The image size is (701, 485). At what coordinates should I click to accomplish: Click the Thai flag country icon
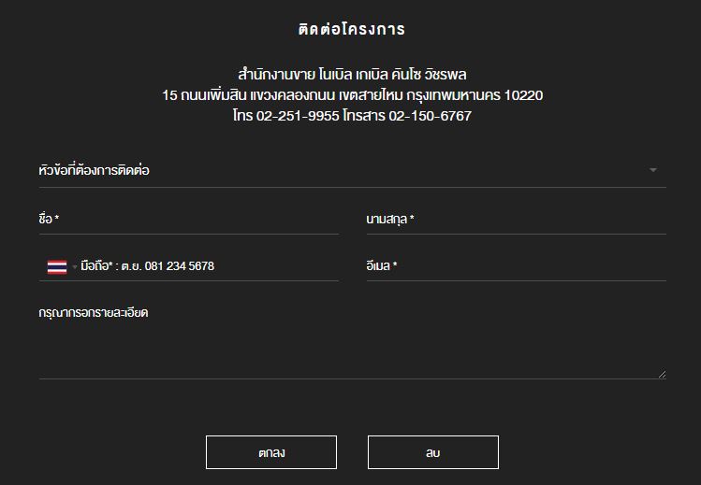(x=57, y=266)
